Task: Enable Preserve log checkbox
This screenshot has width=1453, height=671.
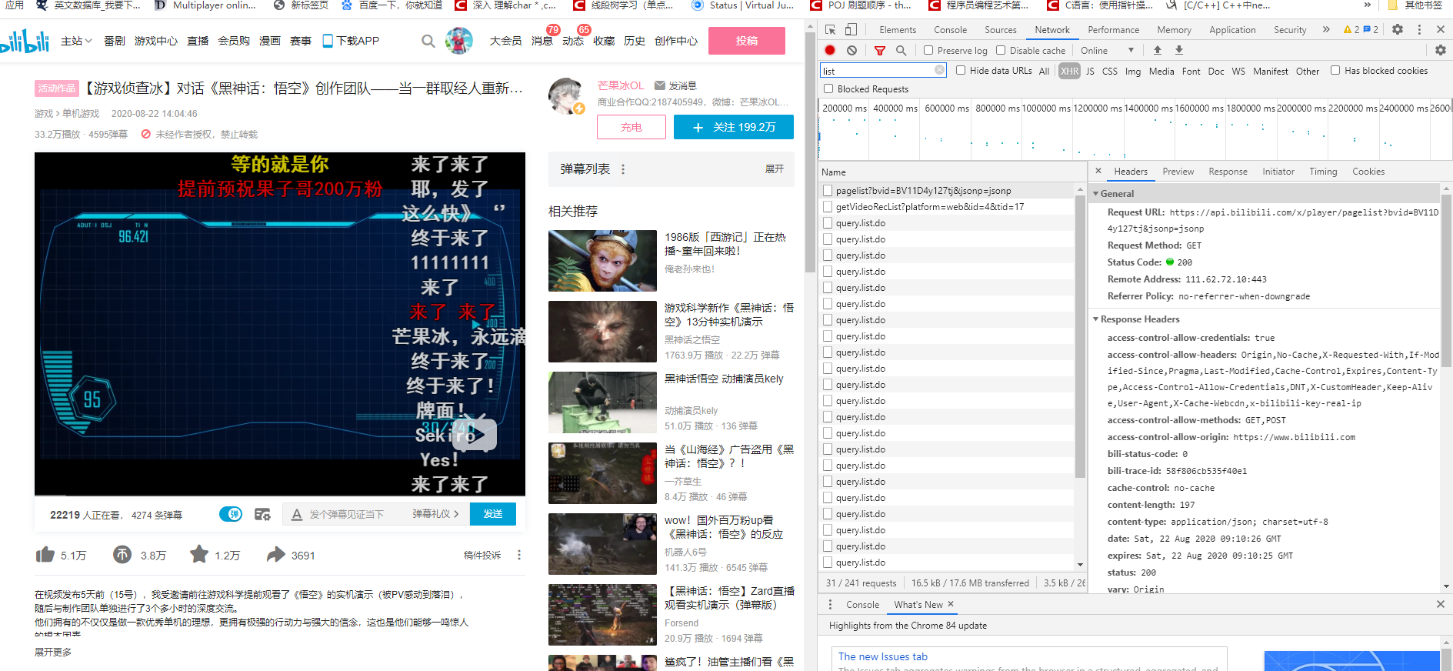Action: [x=928, y=50]
